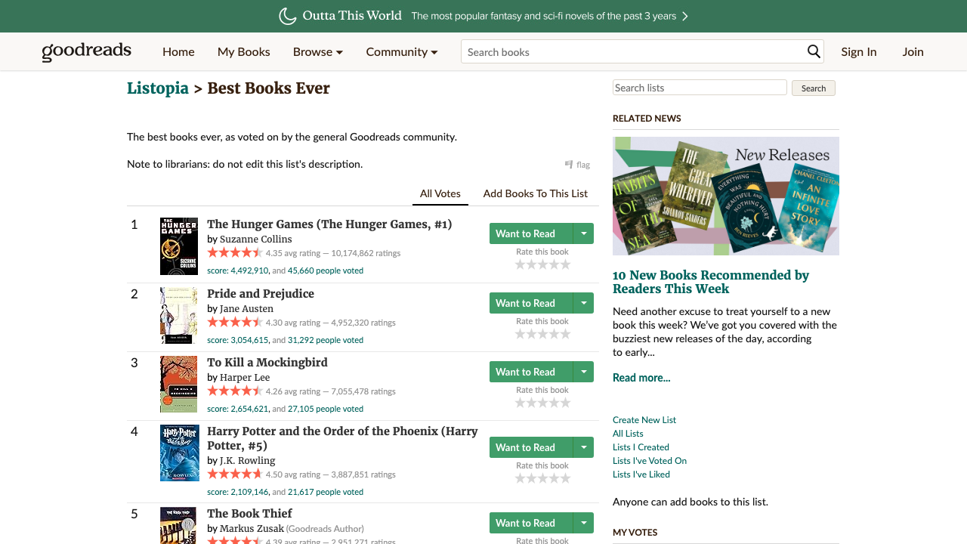This screenshot has width=967, height=544.
Task: Click Lists I've Liked link
Action: click(641, 474)
